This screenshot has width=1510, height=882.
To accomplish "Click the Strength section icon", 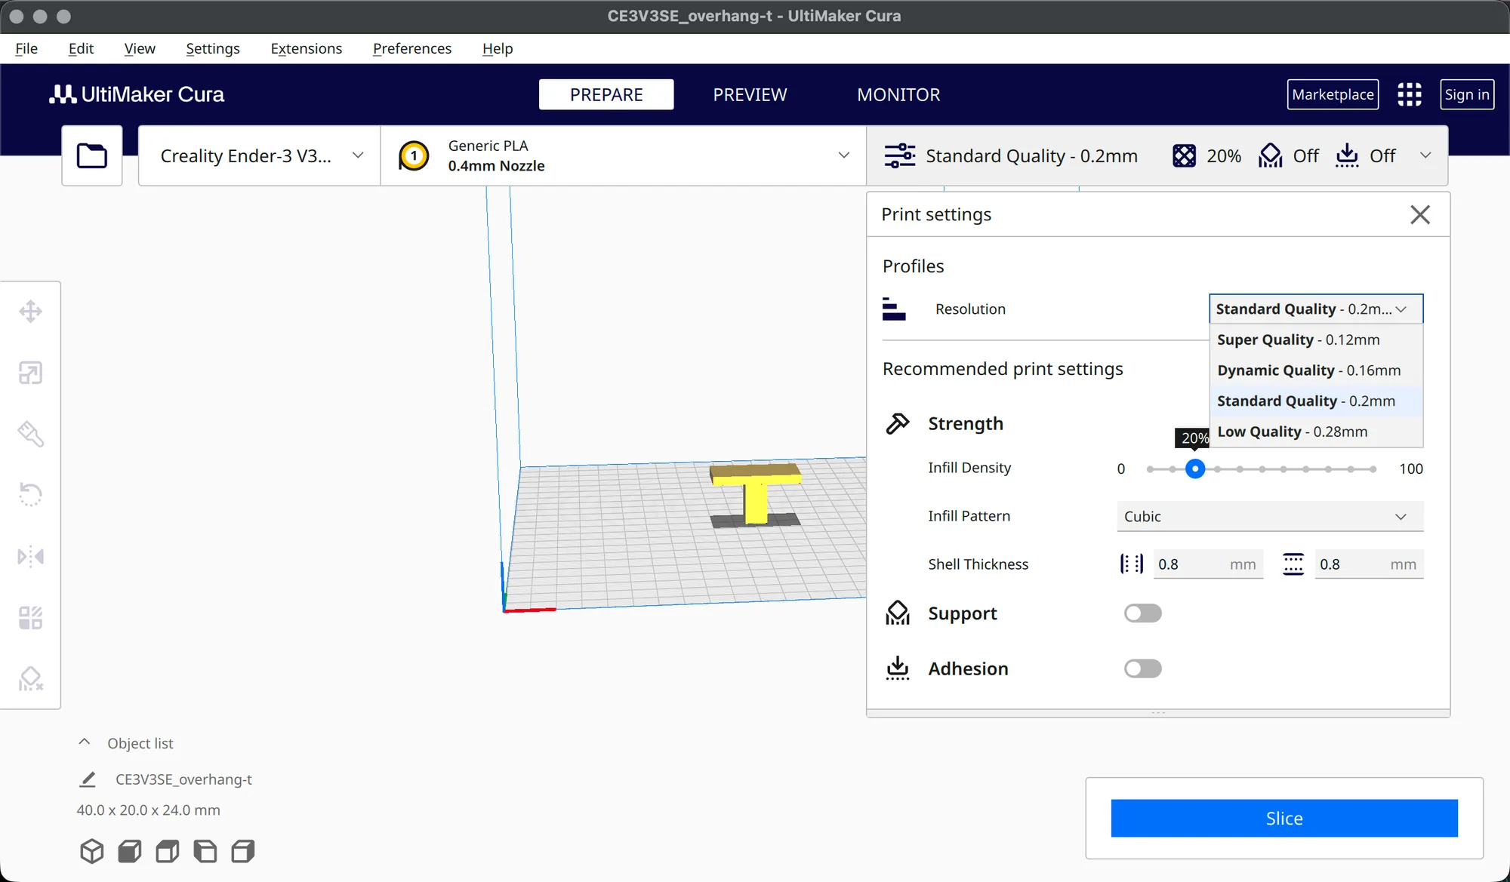I will pos(897,423).
